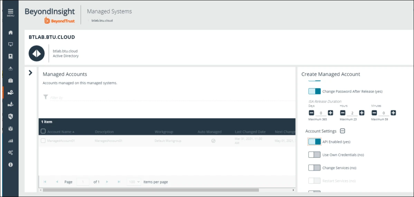Go to last page of accounts grid
Screen dimensions: 414x197
pos(119,182)
